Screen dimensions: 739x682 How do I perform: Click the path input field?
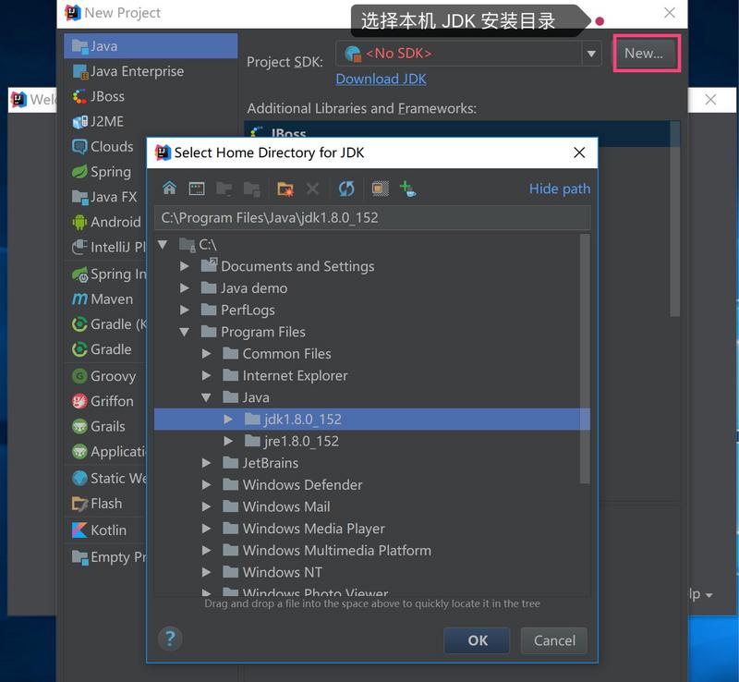(x=372, y=218)
